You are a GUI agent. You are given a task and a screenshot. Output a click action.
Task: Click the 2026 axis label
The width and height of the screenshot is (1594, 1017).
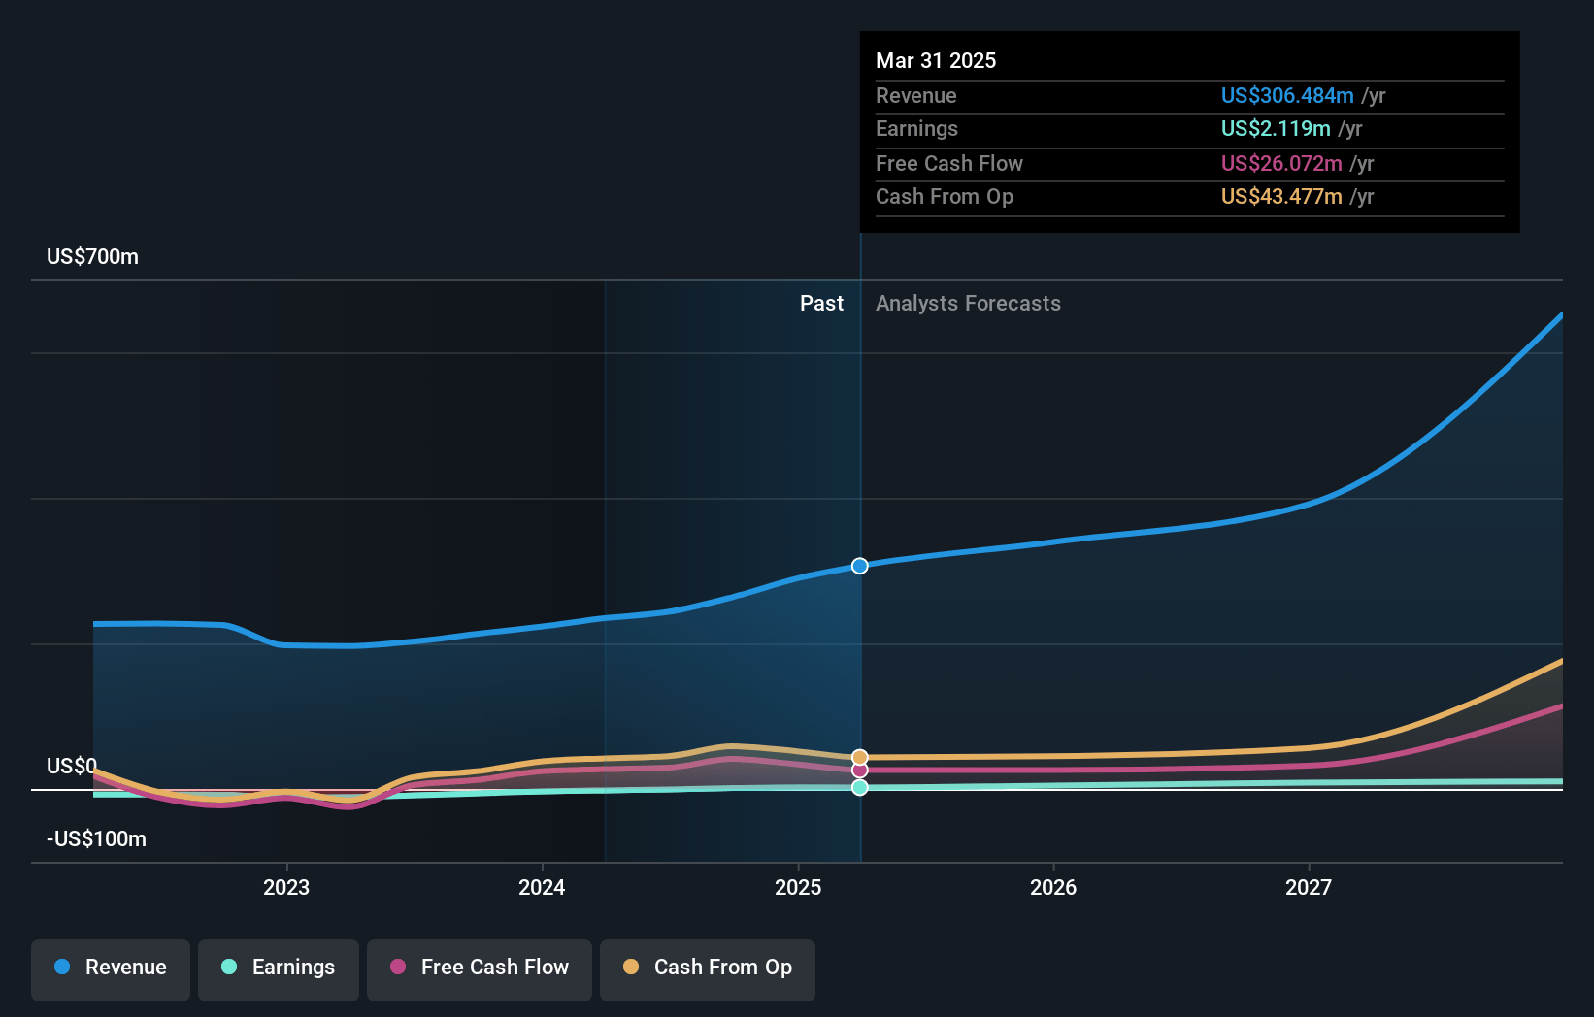(1053, 887)
